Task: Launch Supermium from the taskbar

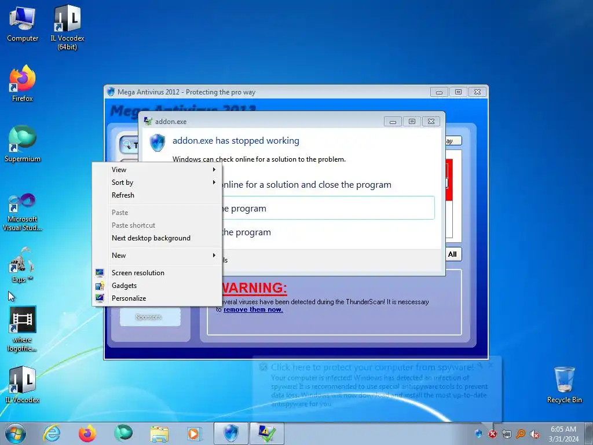Action: [x=123, y=433]
